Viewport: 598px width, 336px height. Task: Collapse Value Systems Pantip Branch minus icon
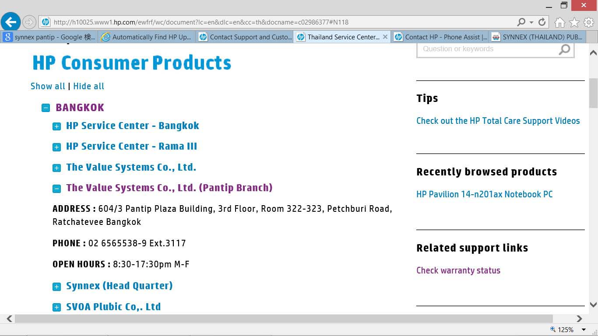(56, 189)
